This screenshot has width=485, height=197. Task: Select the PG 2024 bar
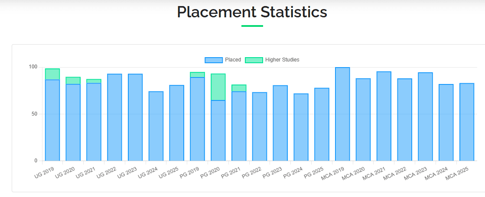[x=301, y=127]
